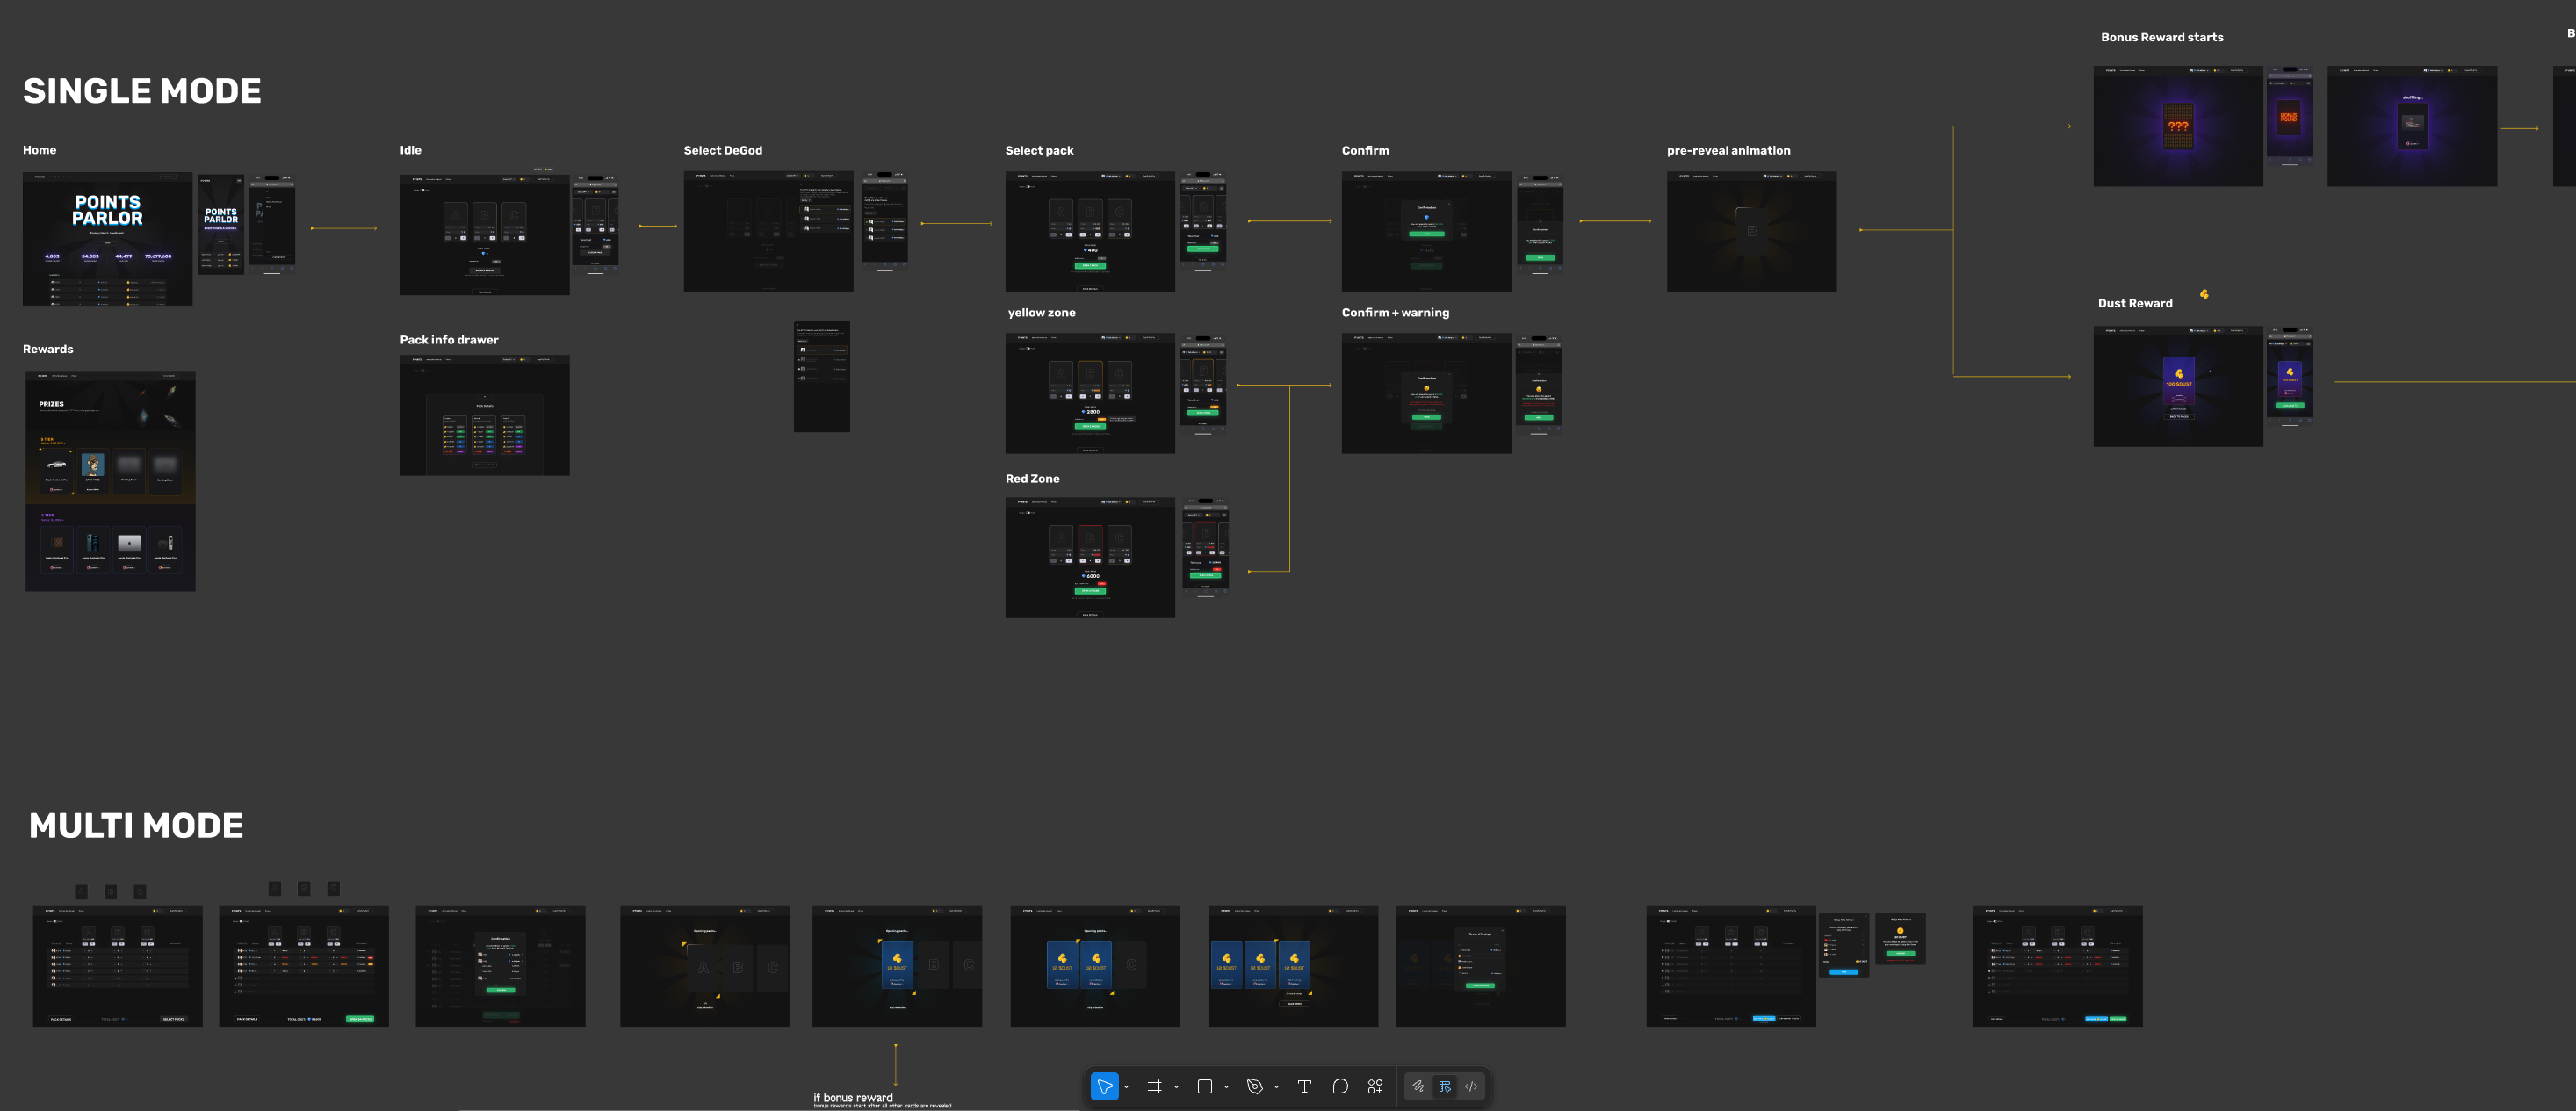Click the Points Parlor desktop frame thumbnail
The height and width of the screenshot is (1111, 2576).
click(x=107, y=238)
